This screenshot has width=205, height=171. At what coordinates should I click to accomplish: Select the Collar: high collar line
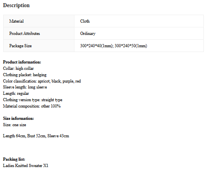(18, 68)
